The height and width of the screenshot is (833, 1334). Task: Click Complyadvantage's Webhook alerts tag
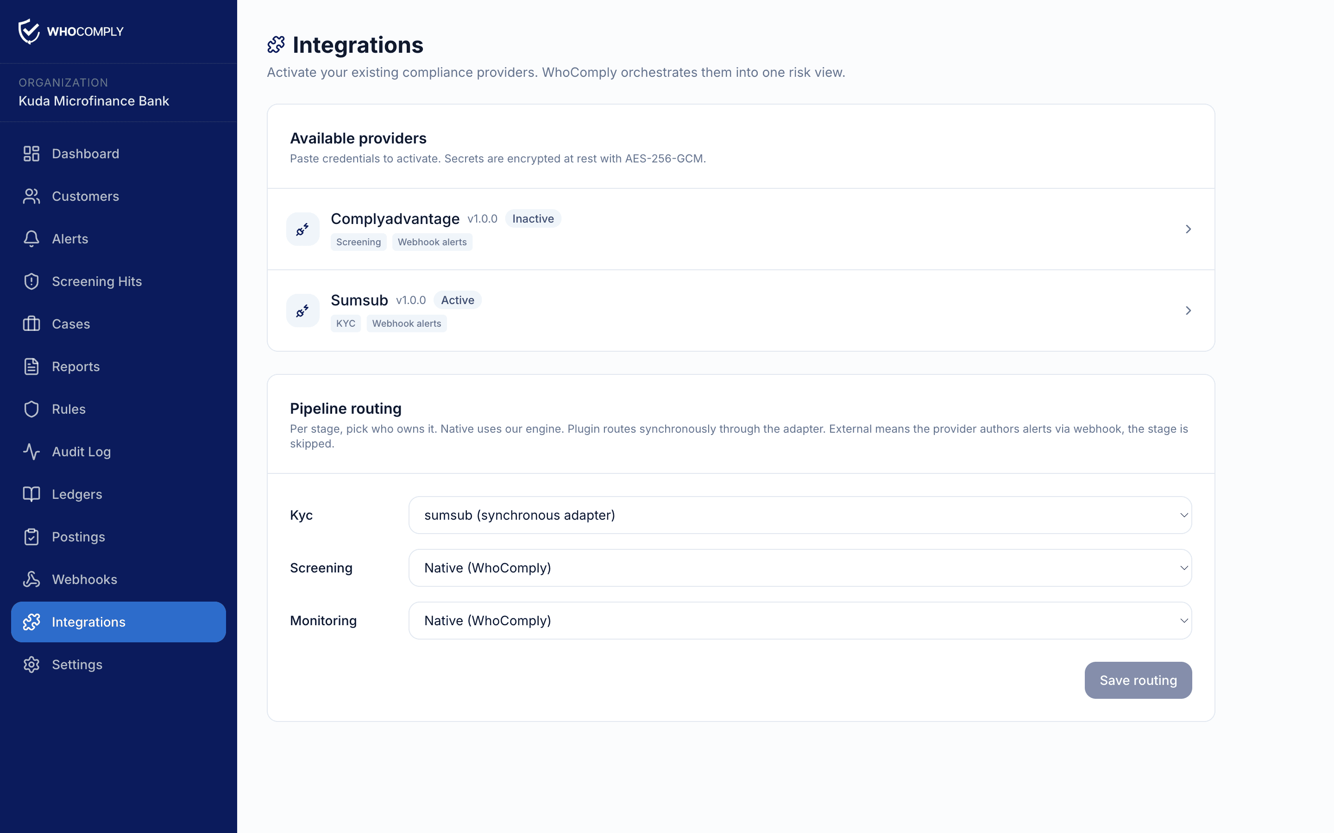(x=432, y=242)
